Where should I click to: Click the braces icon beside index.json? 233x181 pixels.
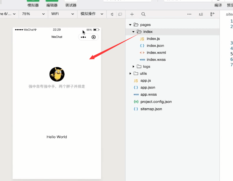point(142,46)
